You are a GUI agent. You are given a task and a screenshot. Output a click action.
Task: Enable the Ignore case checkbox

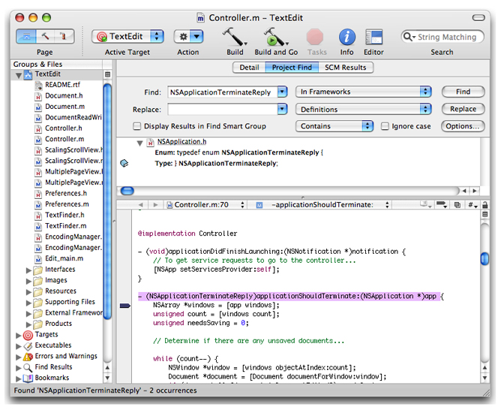[385, 126]
